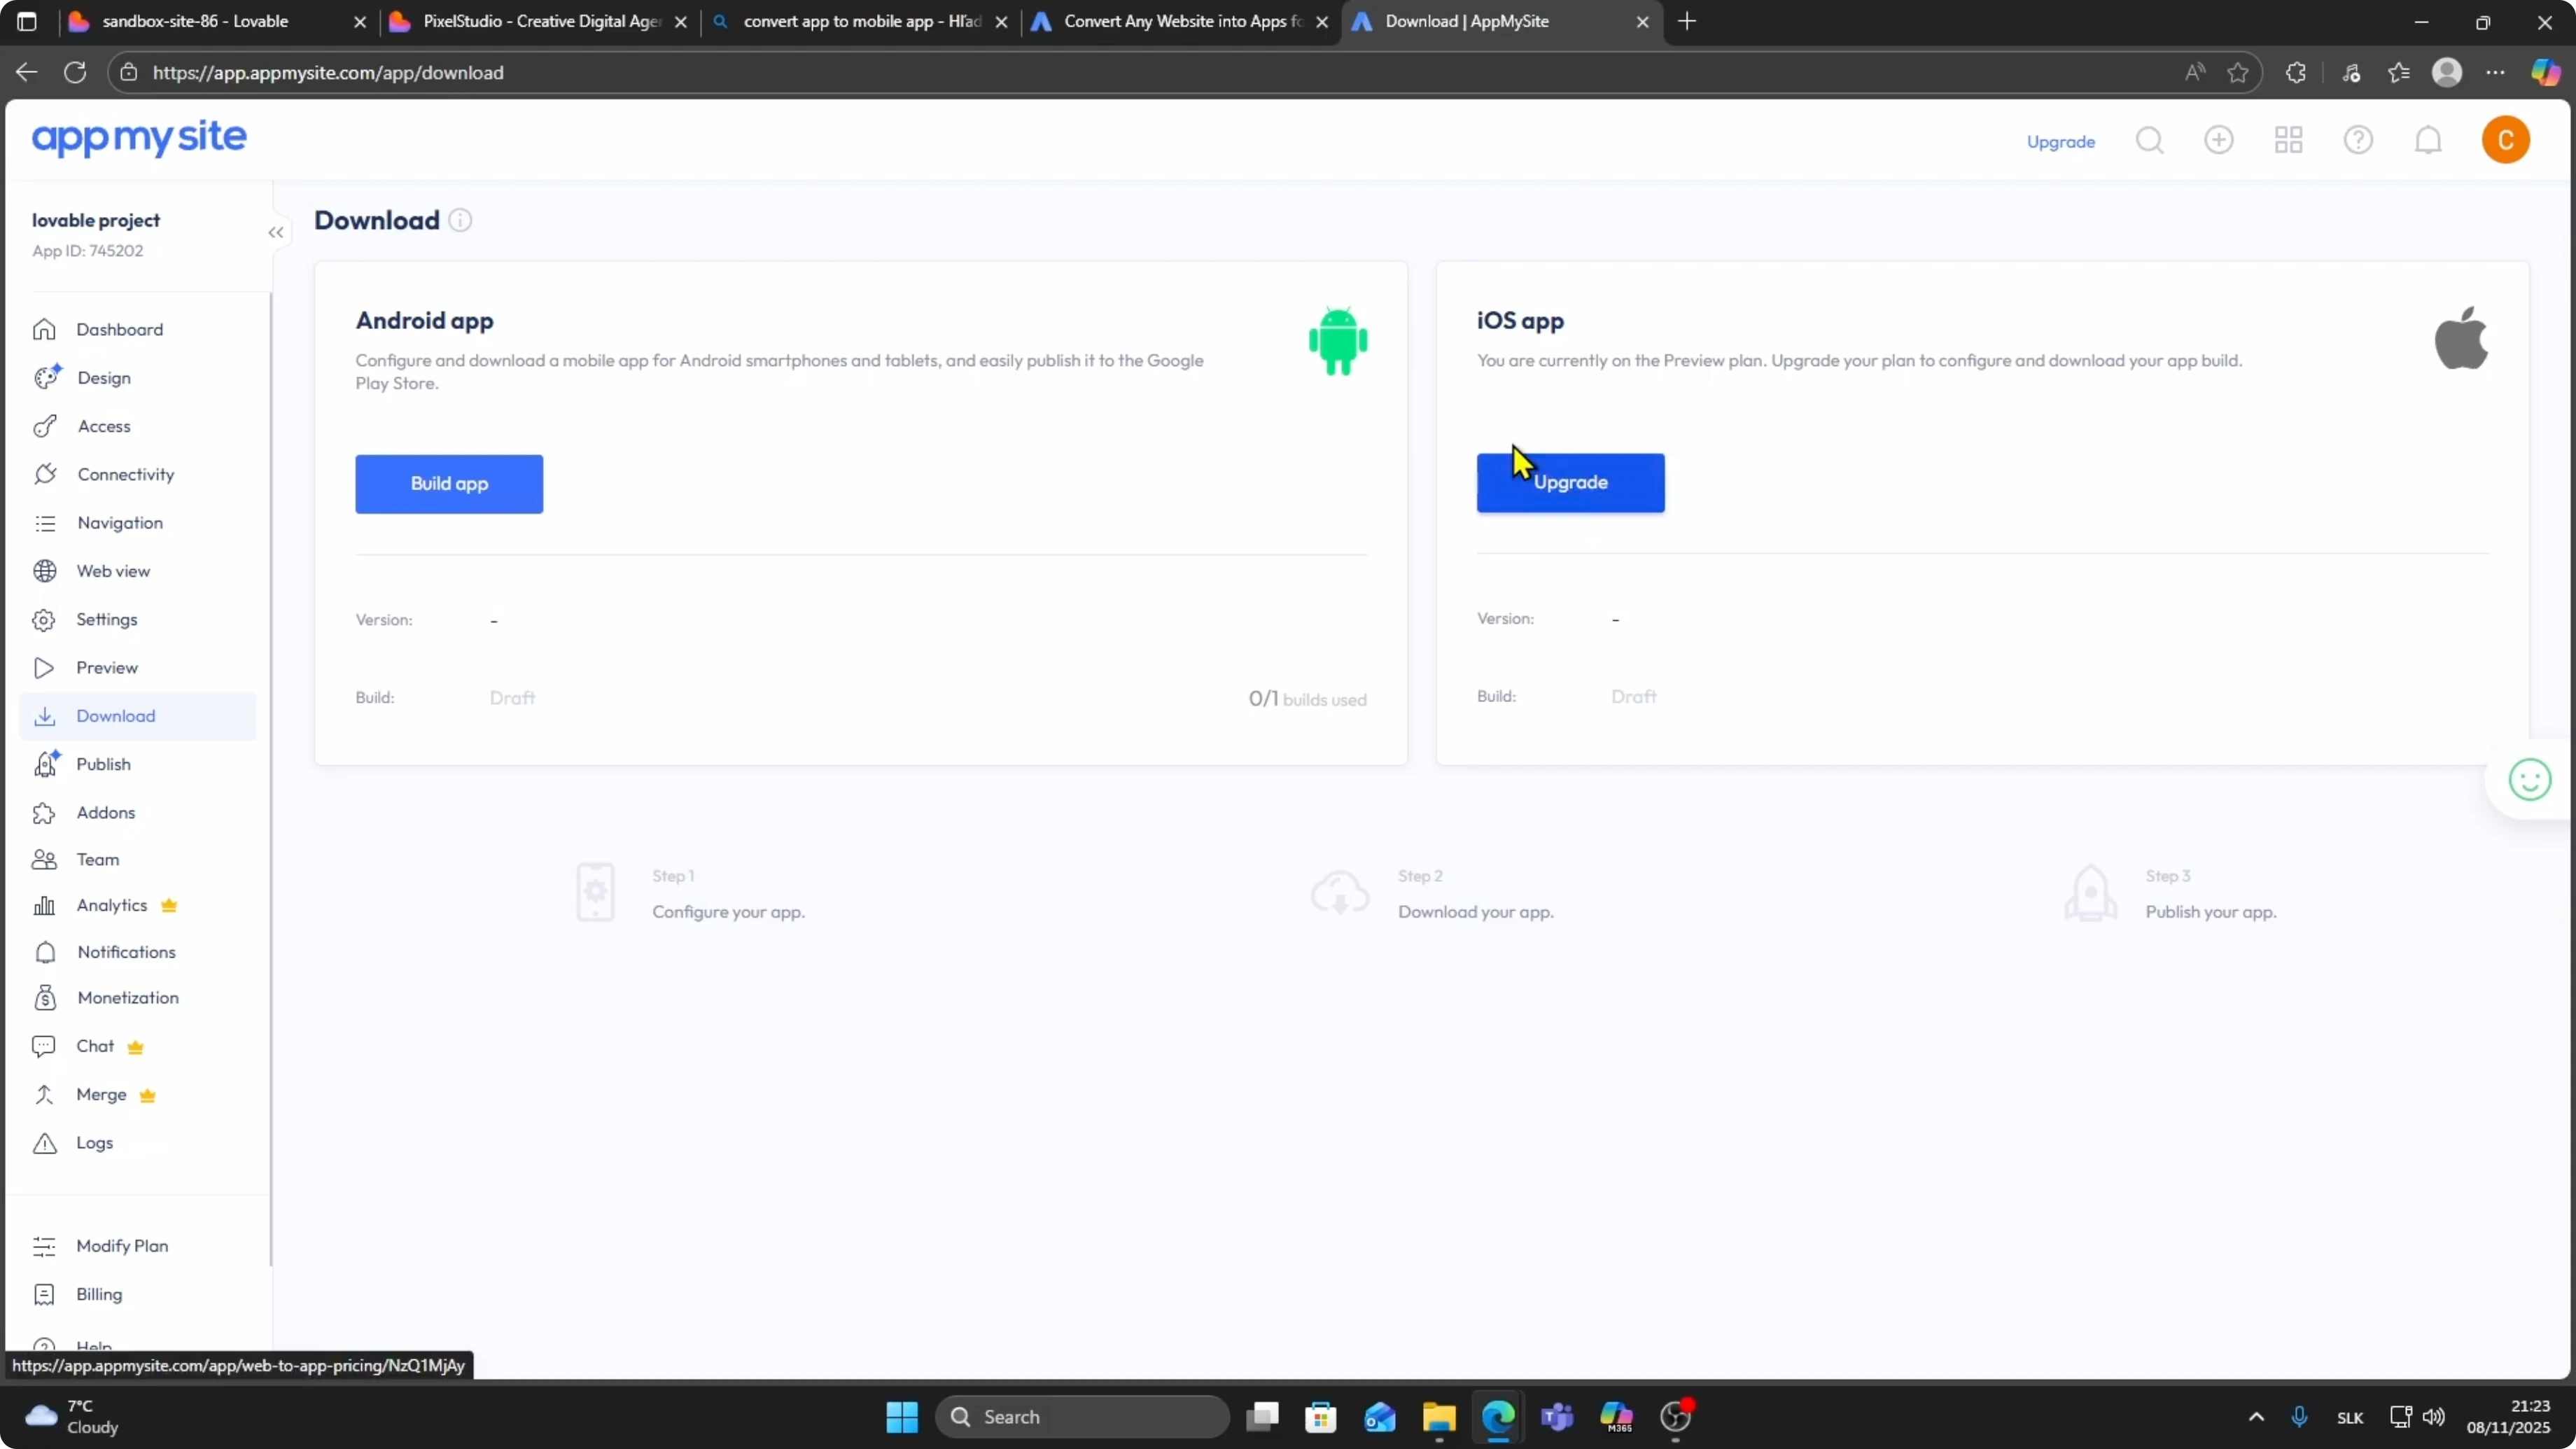Click the Notifications bell icon in sidebar
The height and width of the screenshot is (1449, 2576).
45,952
